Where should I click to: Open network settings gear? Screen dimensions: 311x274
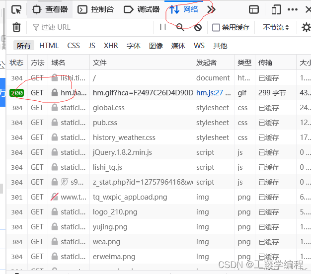[306, 27]
